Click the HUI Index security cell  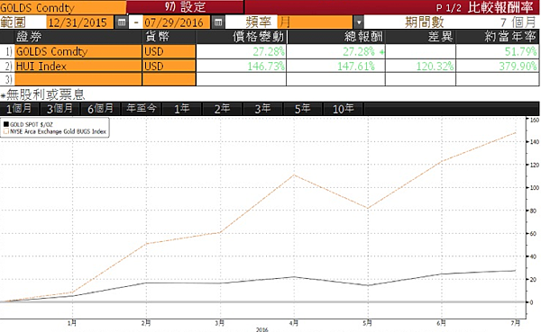[78, 66]
